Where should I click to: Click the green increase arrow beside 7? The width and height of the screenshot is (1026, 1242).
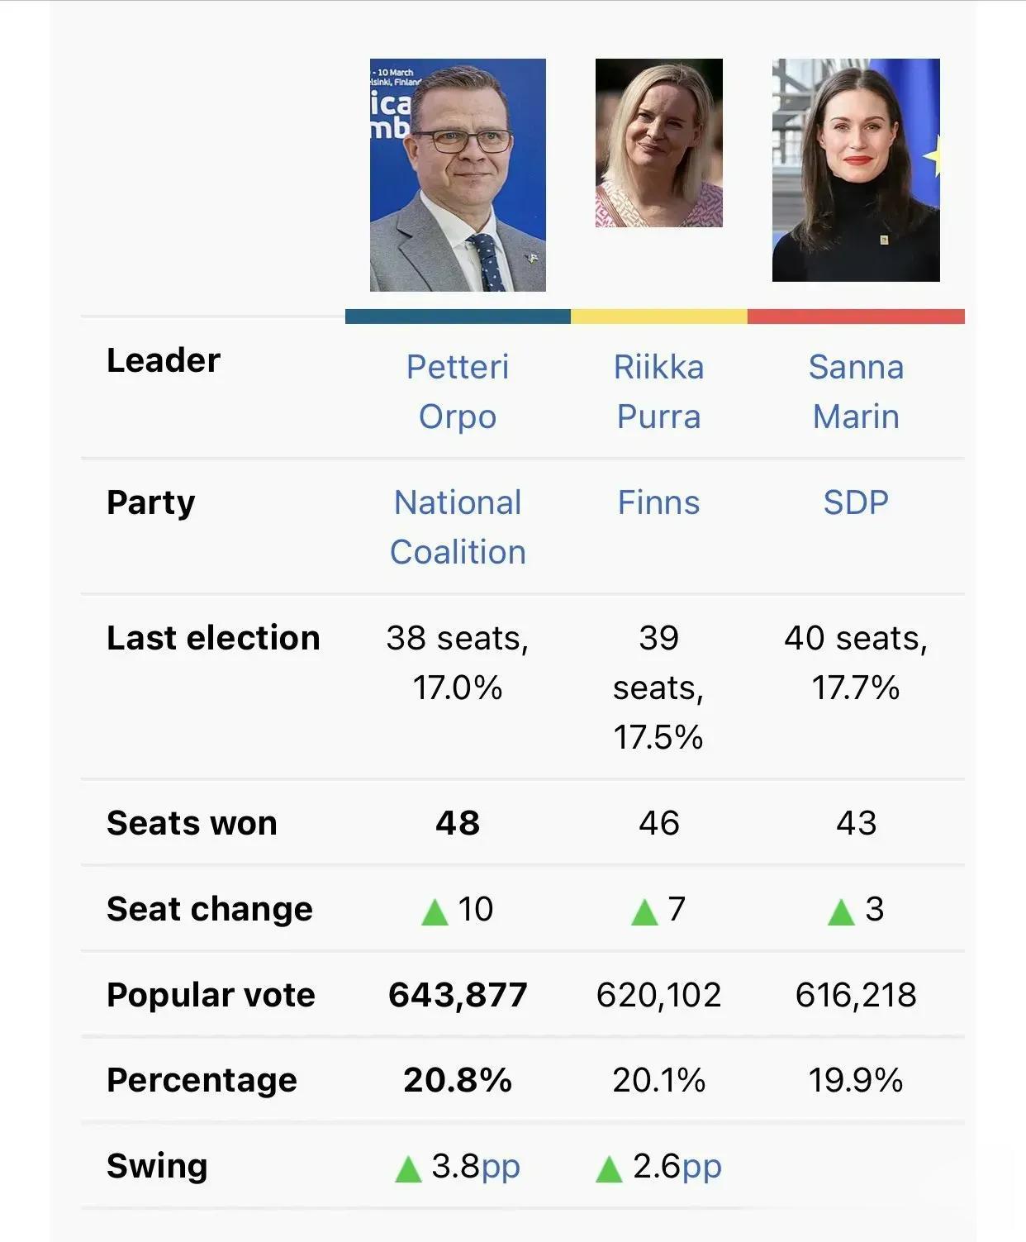644,912
